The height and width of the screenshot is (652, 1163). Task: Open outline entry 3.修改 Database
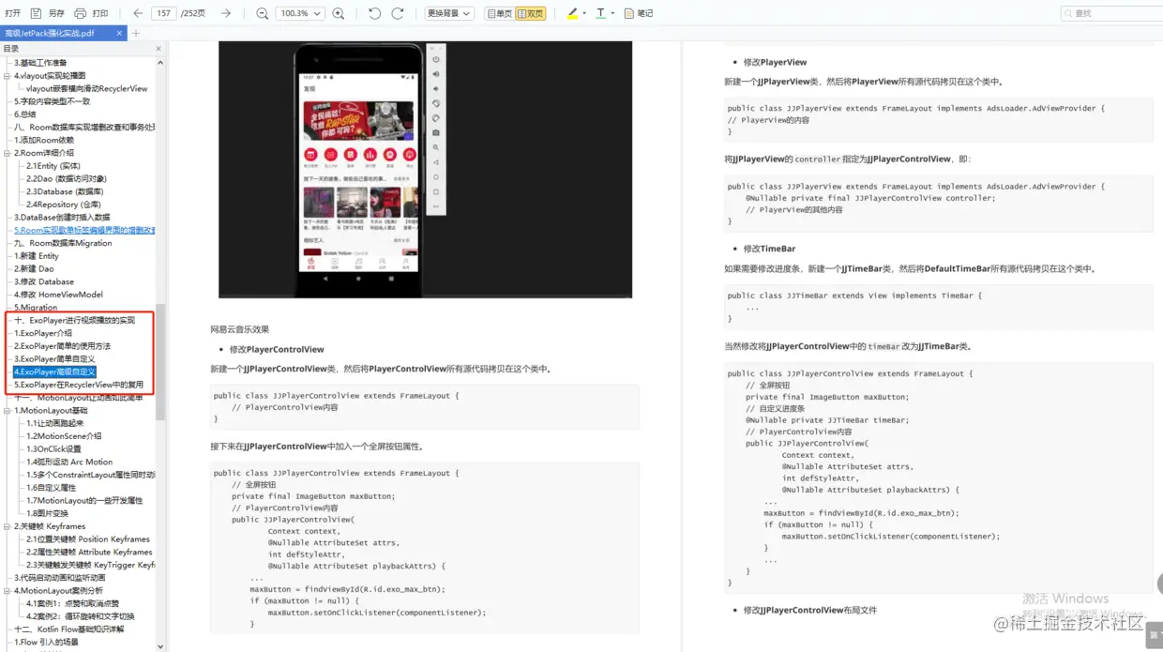(x=44, y=281)
